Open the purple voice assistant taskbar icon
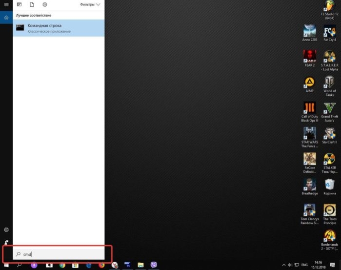 [x=34, y=265]
